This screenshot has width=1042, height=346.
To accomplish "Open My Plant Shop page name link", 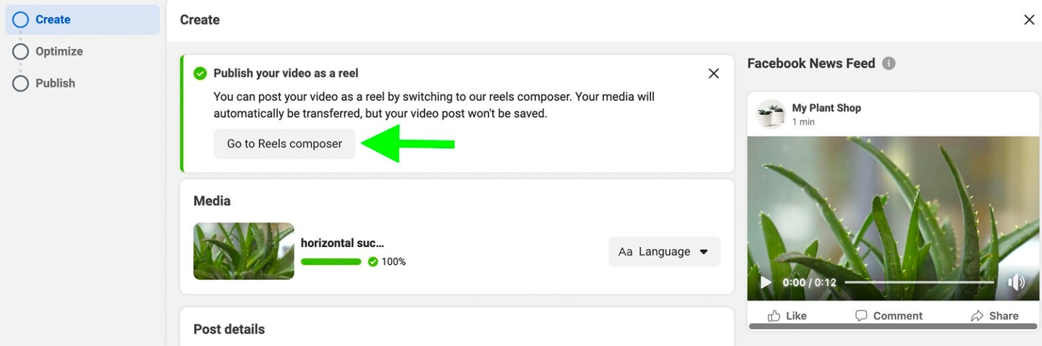I will click(x=826, y=108).
